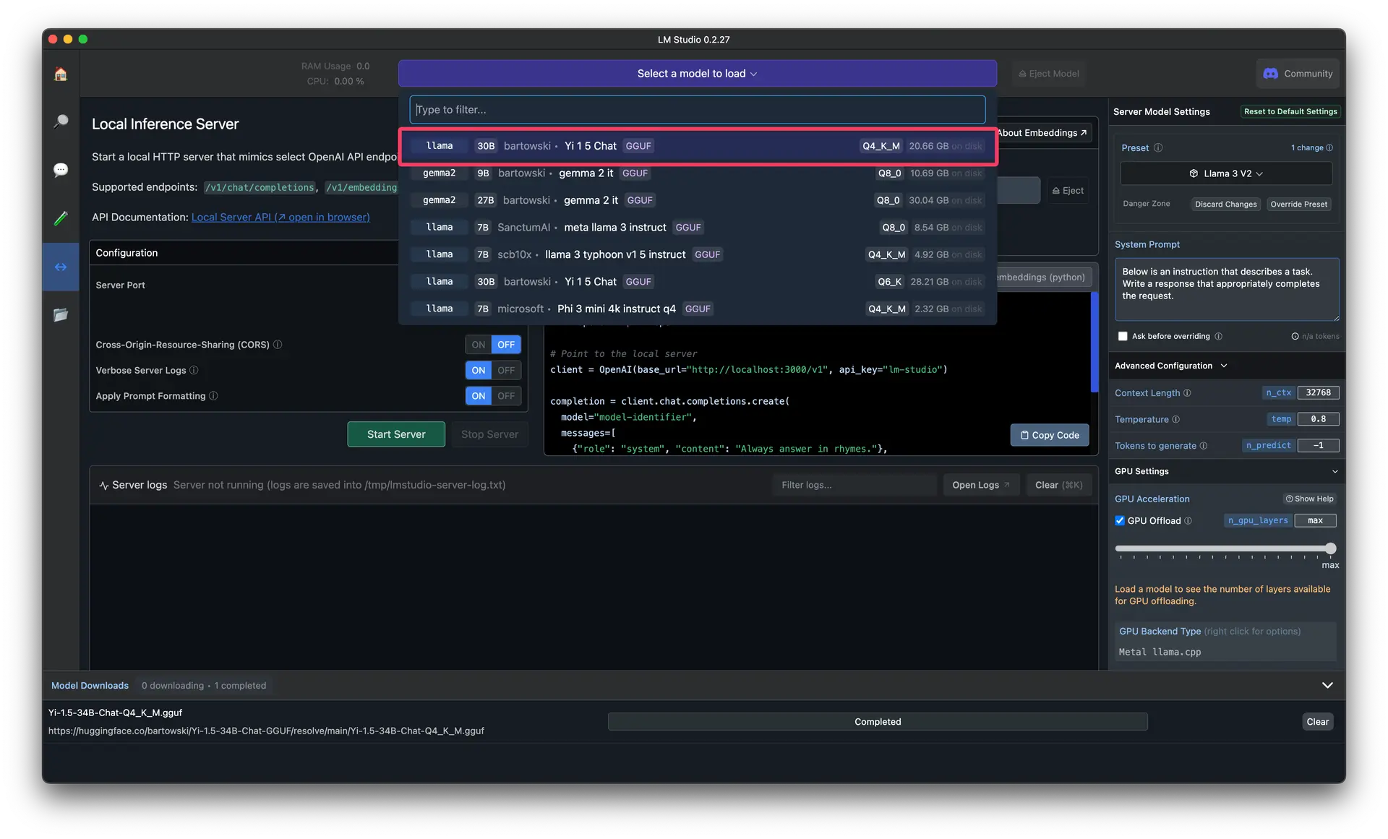The image size is (1388, 839).
Task: Click the Start Server button
Action: coord(396,435)
